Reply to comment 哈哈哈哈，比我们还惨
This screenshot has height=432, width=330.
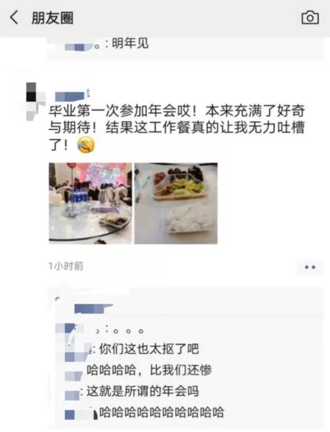(x=149, y=370)
